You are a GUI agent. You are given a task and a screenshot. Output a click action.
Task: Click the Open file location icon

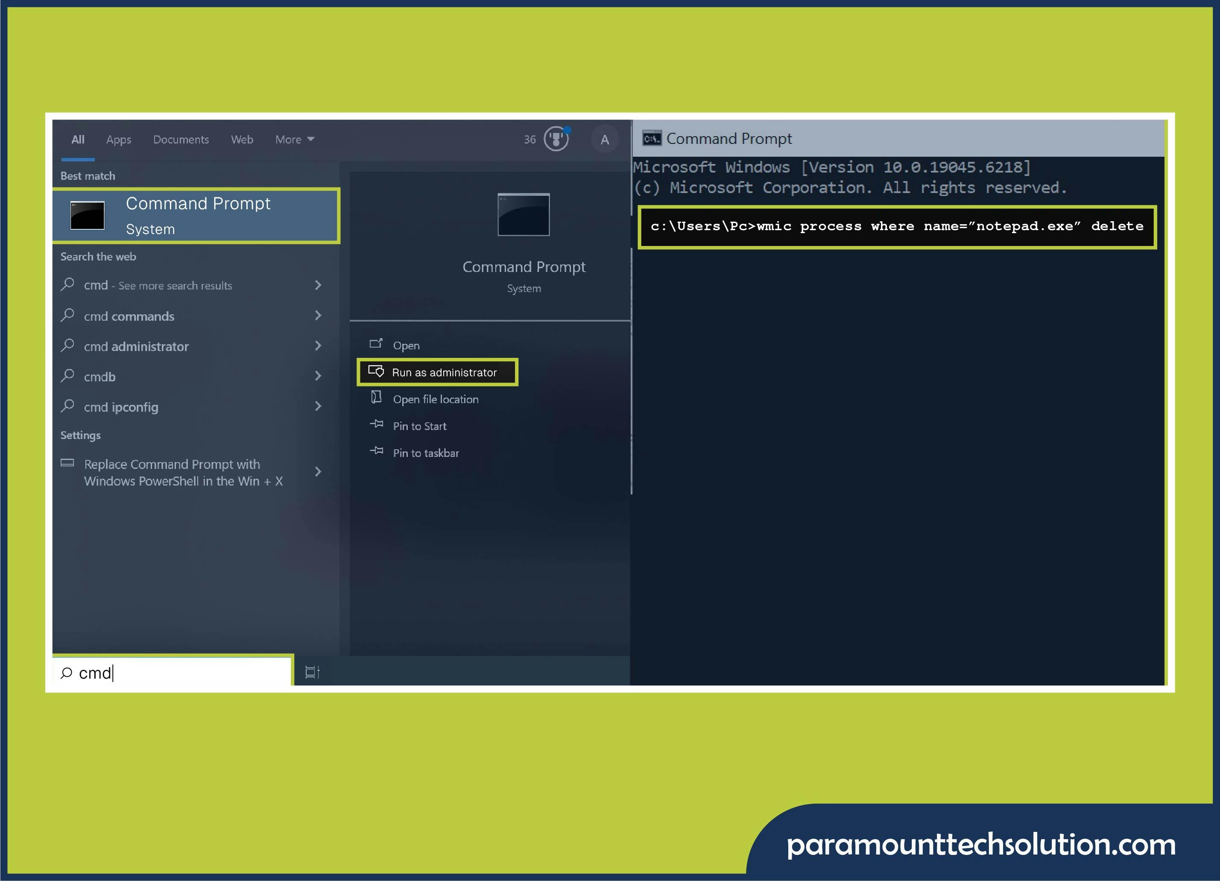tap(376, 397)
